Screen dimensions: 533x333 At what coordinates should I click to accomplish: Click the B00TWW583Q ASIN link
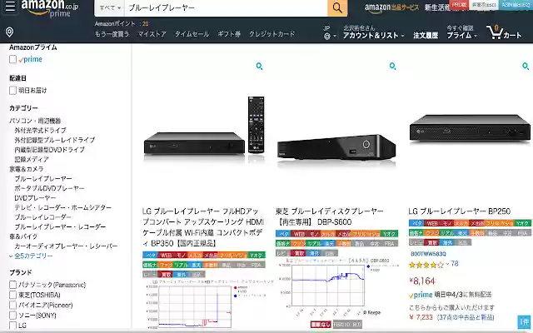[428, 254]
